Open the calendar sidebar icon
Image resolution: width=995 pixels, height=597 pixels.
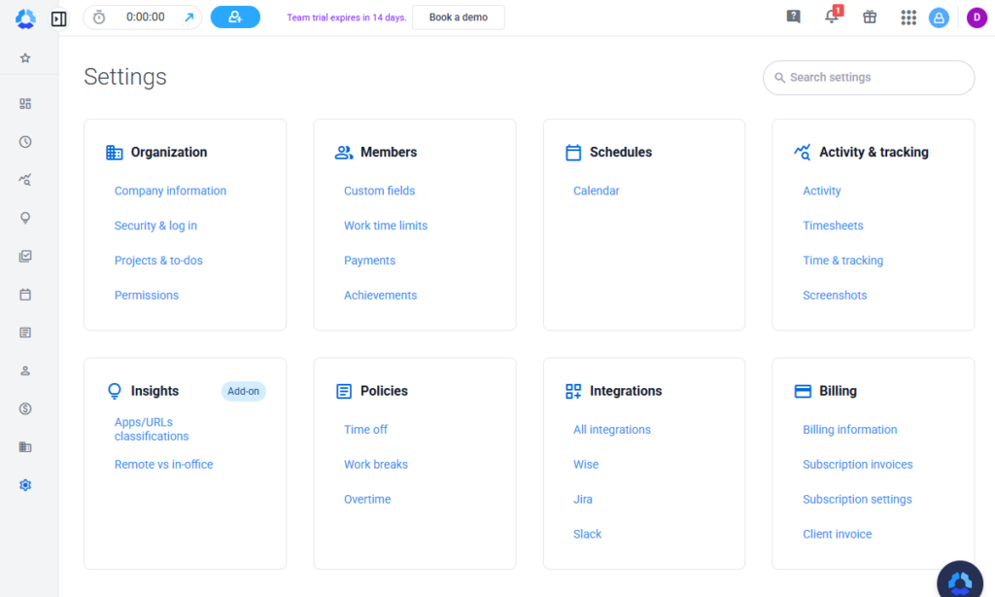25,294
